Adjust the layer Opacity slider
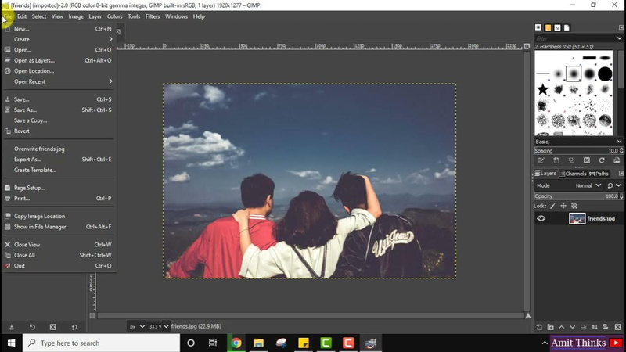The height and width of the screenshot is (352, 626). click(x=576, y=196)
